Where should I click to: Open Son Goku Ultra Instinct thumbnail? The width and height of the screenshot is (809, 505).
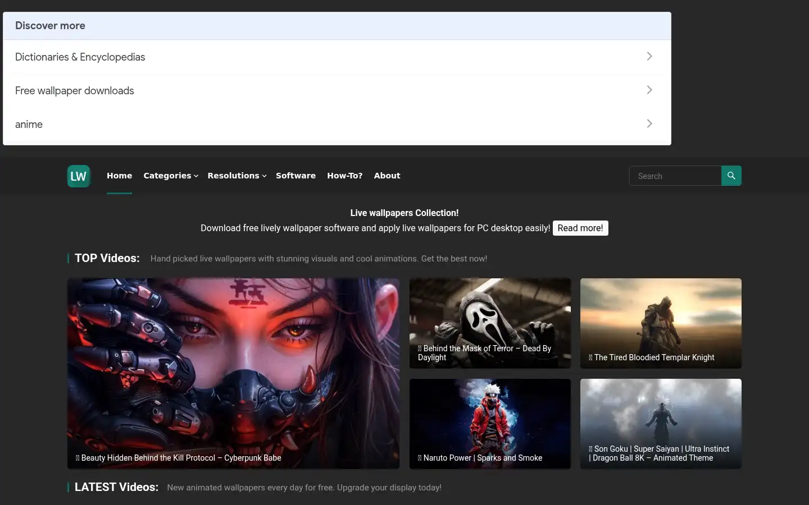click(661, 424)
